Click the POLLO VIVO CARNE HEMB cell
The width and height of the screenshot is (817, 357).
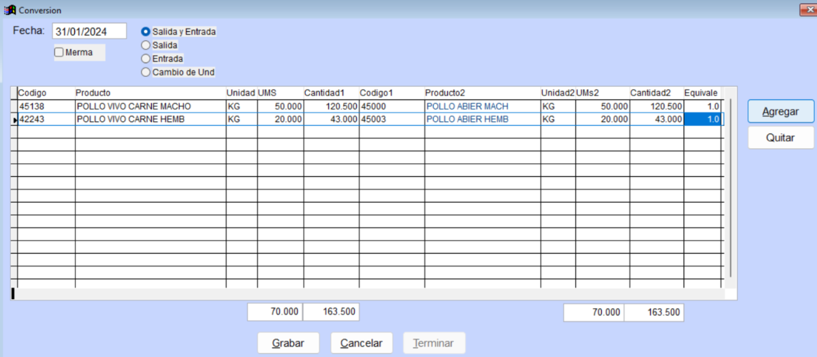pos(150,119)
